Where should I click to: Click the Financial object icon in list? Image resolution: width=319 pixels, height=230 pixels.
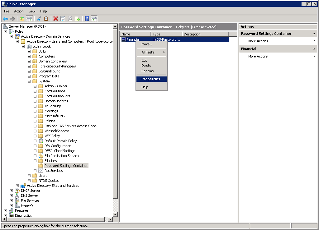(x=124, y=39)
